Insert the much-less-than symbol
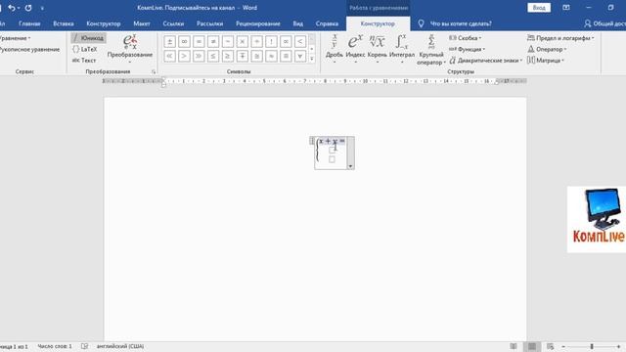Screen dimensions: 626x352 pyautogui.click(x=169, y=56)
